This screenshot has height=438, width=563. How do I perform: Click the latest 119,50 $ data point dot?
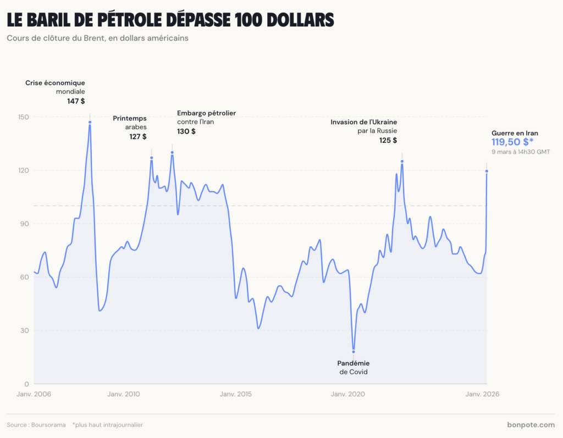click(487, 171)
